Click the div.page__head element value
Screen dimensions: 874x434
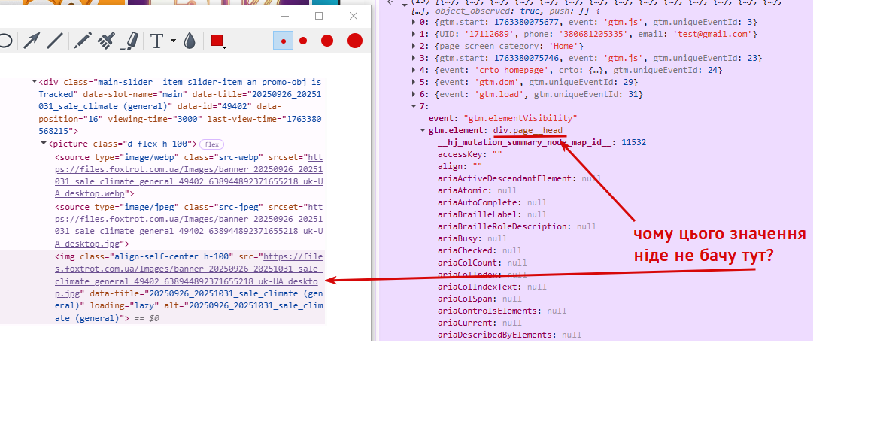click(x=528, y=130)
